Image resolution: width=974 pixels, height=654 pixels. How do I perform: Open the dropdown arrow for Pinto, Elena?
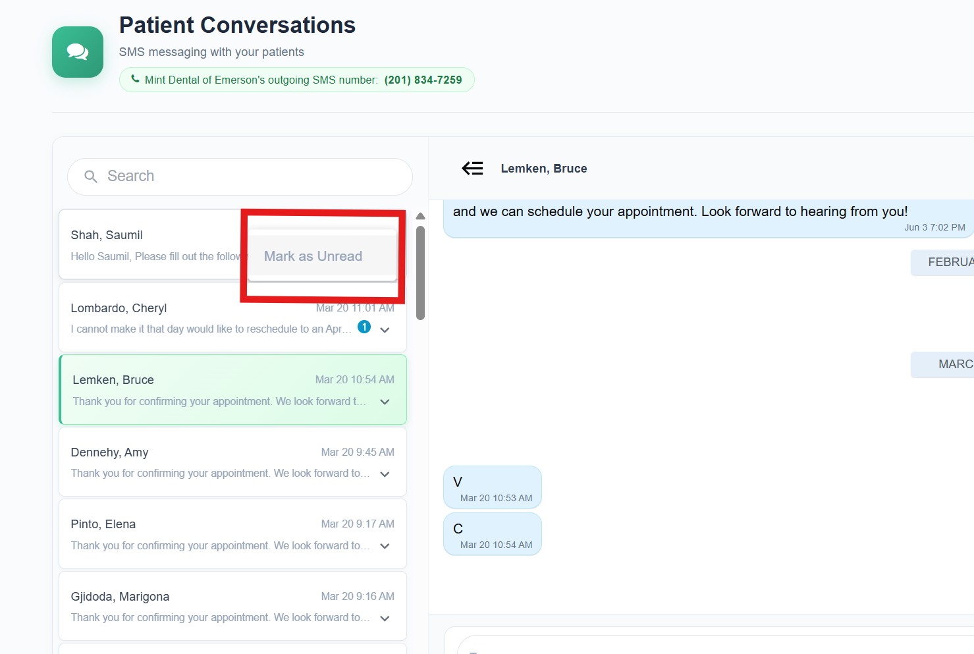click(385, 546)
